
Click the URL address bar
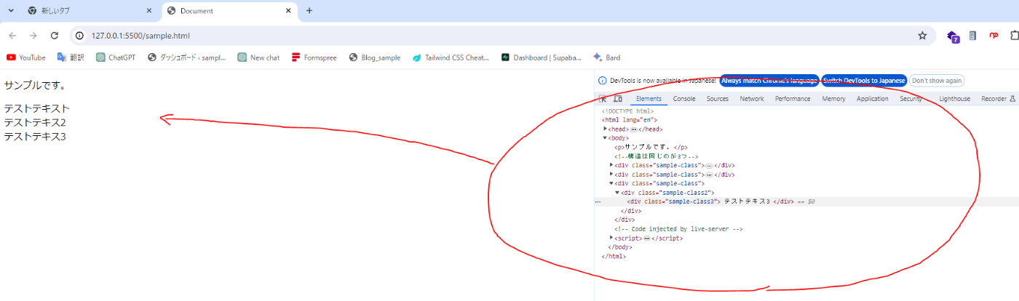coord(495,36)
